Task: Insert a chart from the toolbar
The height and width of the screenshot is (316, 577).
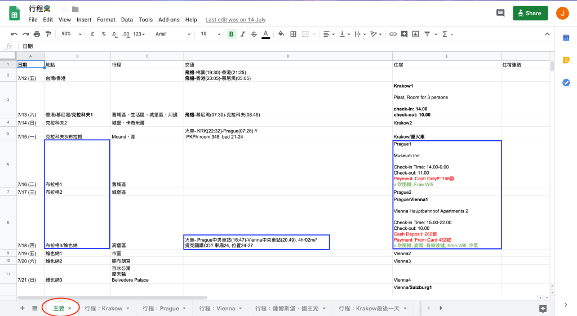Action: [x=415, y=34]
